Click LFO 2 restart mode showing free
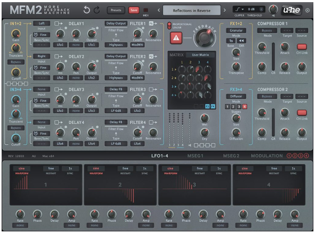This screenshot has height=233, width=315. tap(125, 168)
